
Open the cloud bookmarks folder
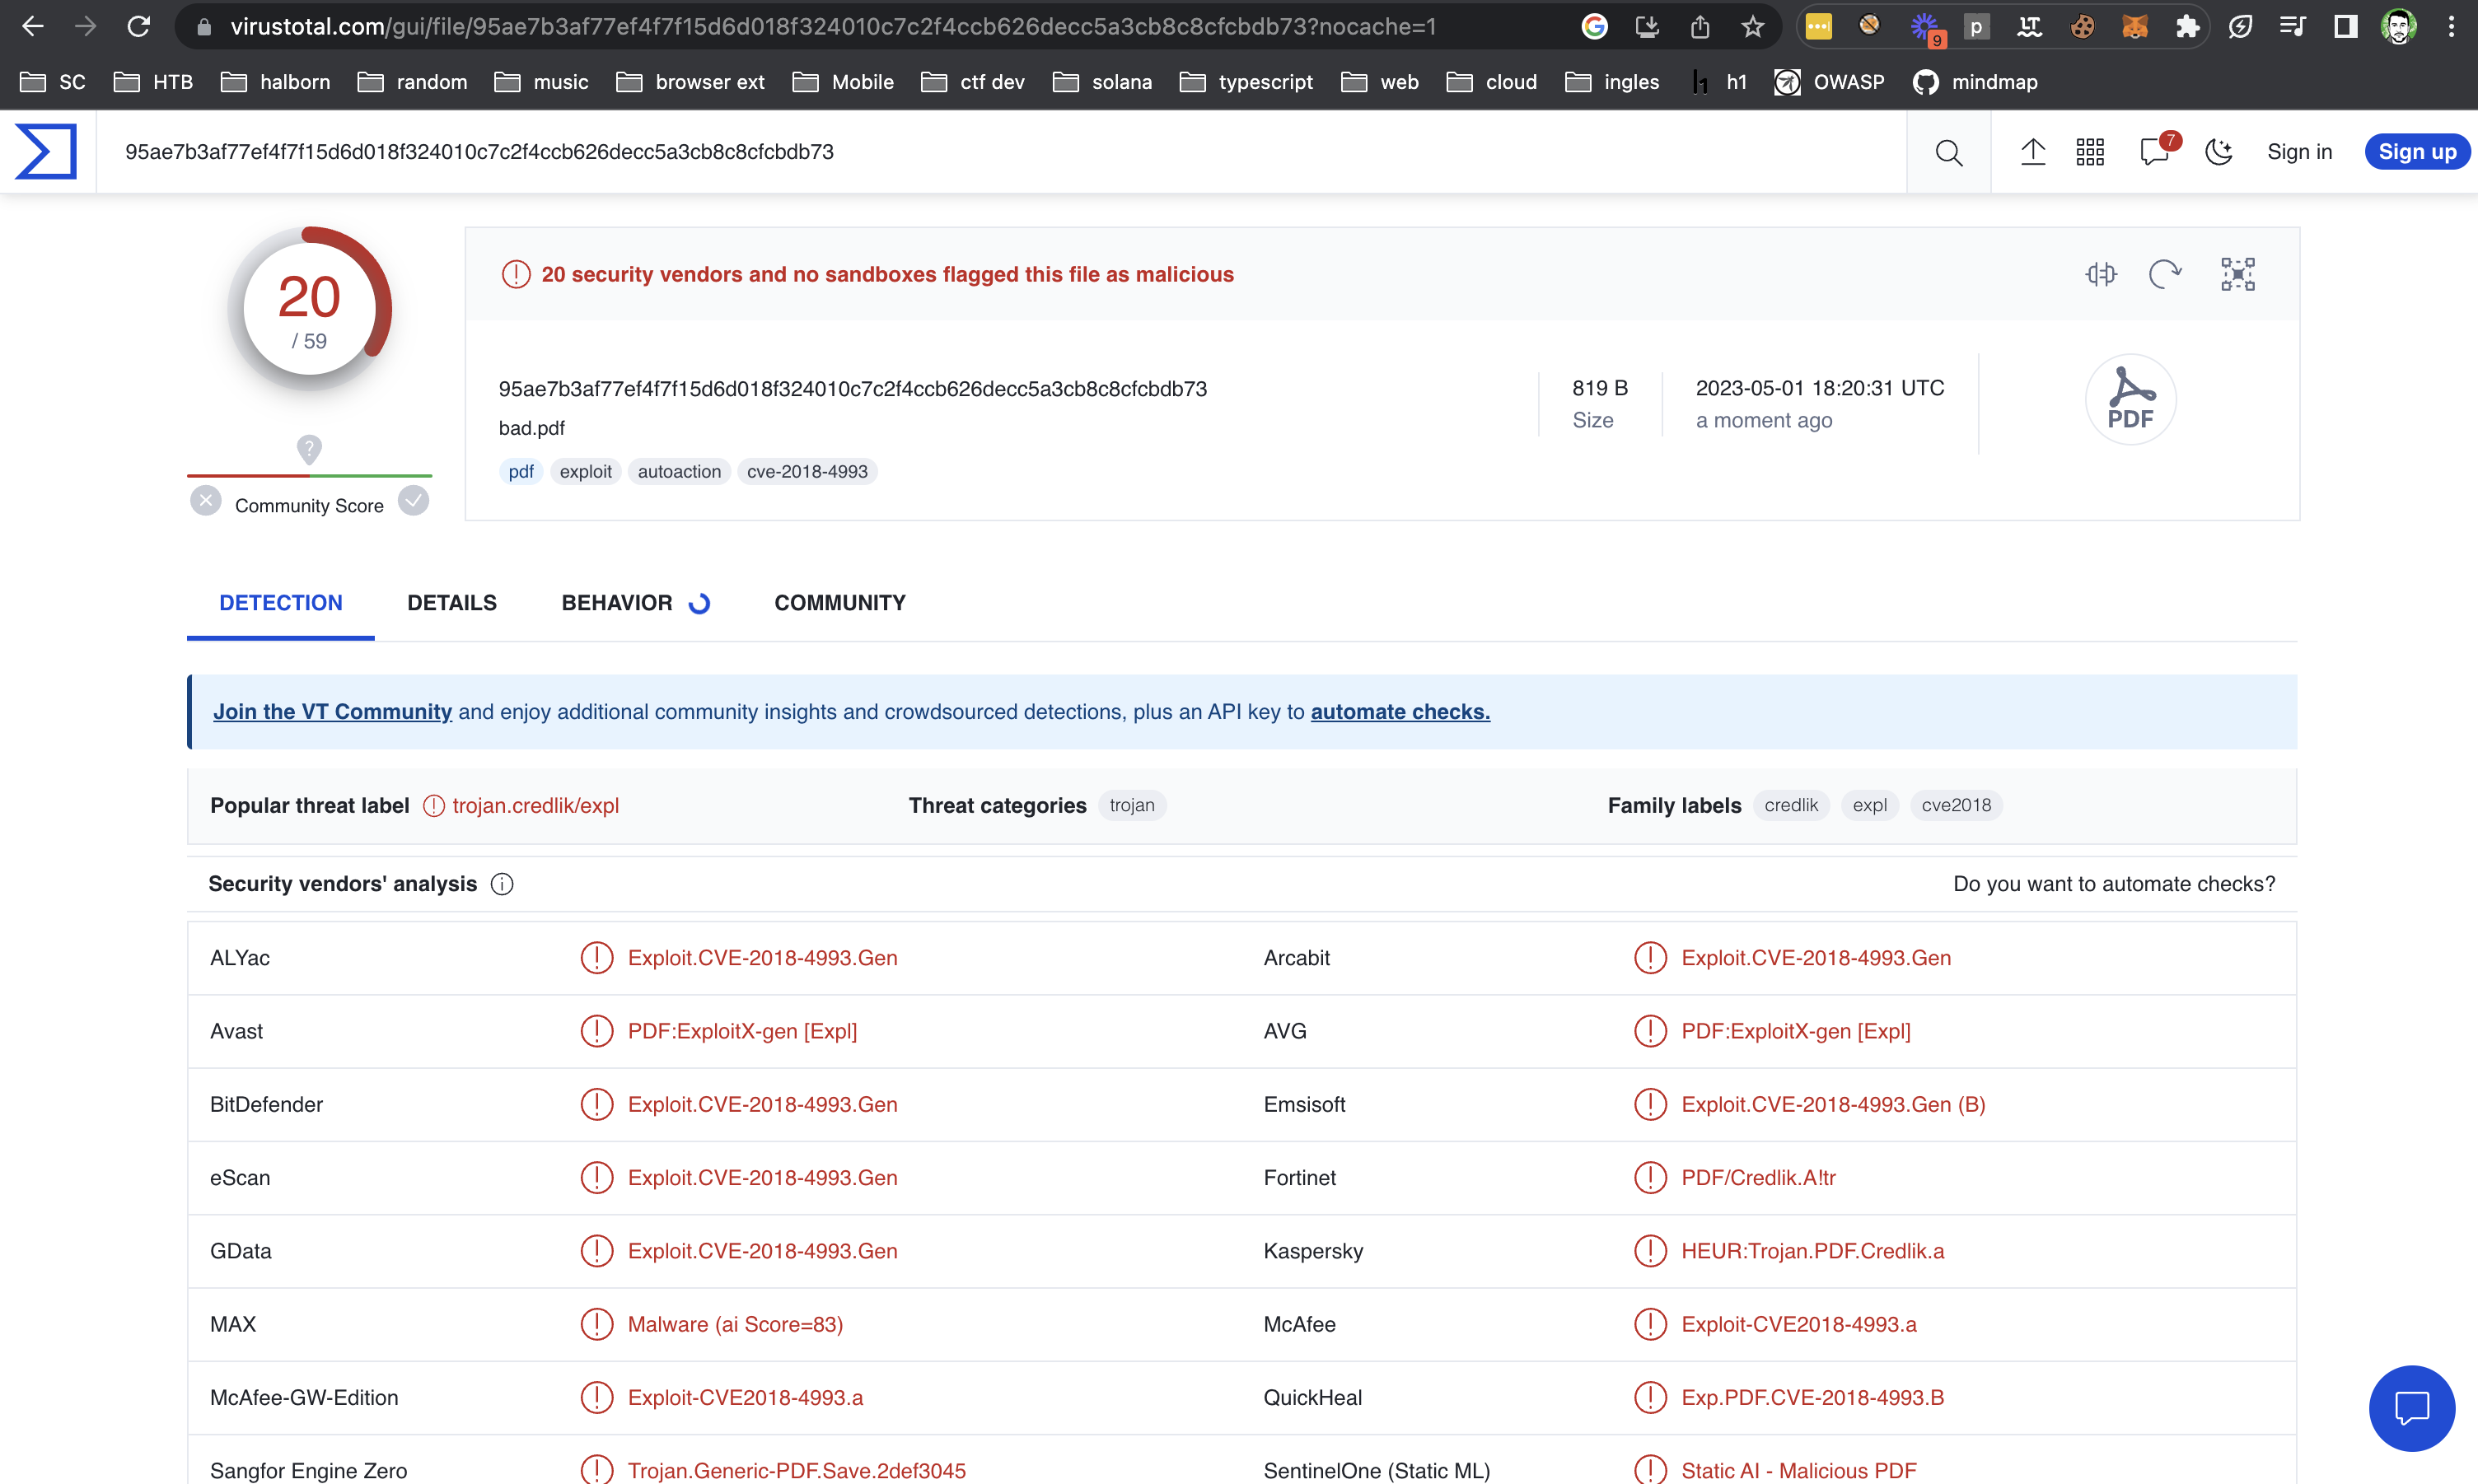[1492, 82]
